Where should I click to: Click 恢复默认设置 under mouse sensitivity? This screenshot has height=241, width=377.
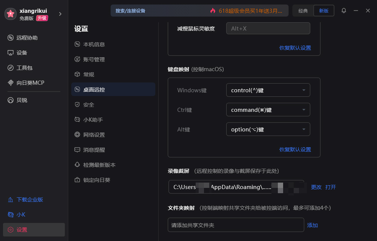pyautogui.click(x=295, y=48)
